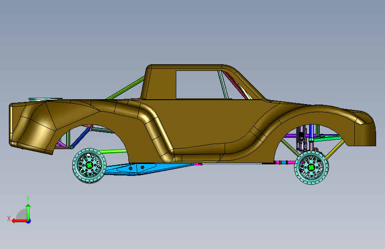Pick the dark red roll cage tube in window
385x249 pixels.
pos(235,85)
